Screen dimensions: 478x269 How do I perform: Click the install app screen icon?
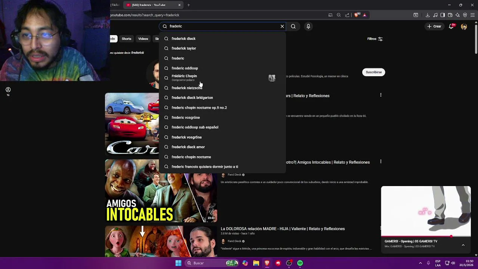[x=330, y=15]
